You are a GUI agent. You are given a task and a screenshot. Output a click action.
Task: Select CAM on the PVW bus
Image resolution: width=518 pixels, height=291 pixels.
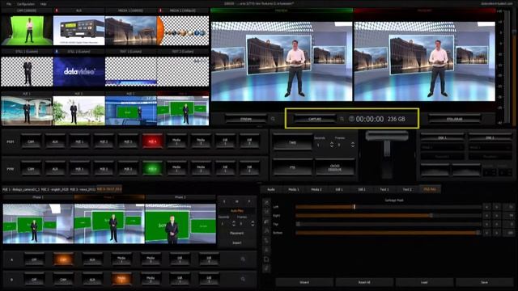click(31, 168)
